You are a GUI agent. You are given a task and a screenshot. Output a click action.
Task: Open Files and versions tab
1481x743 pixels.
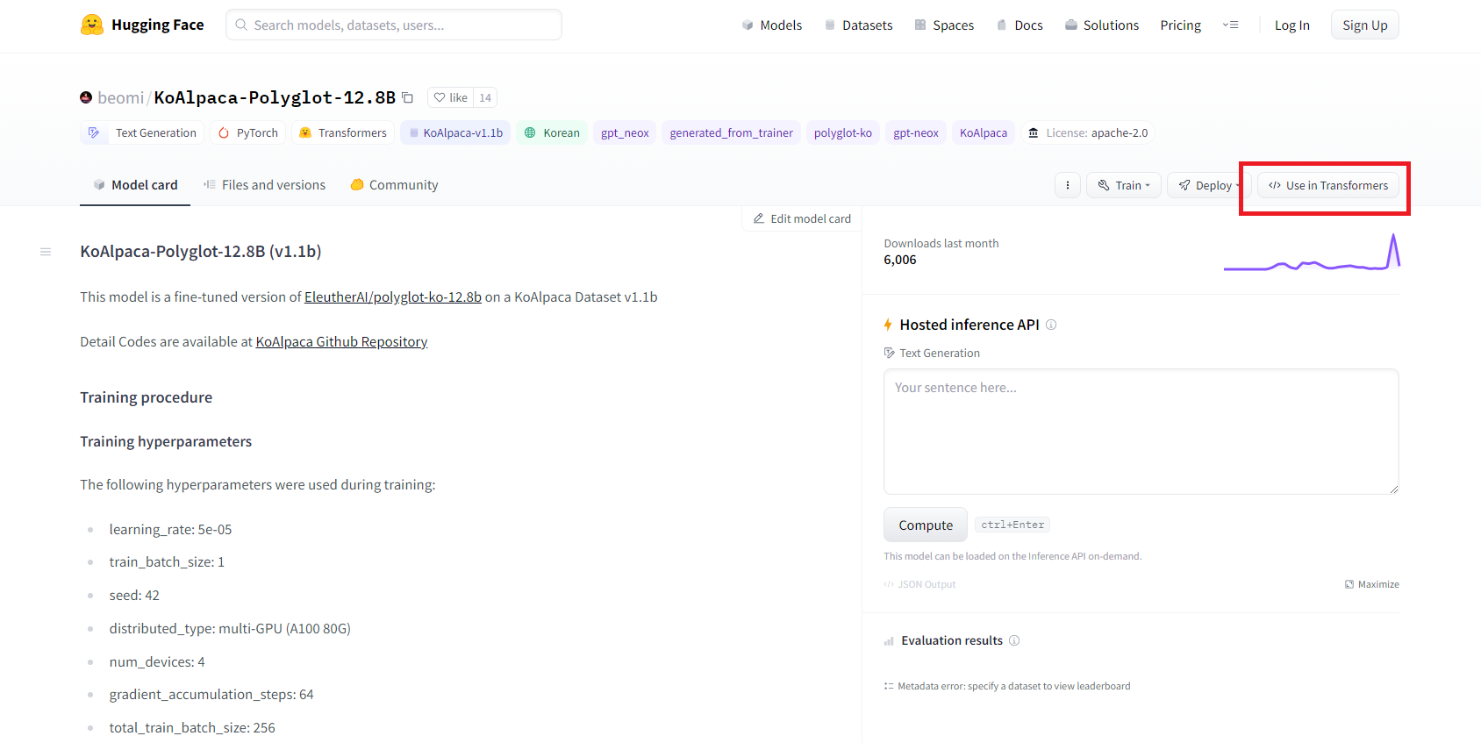tap(265, 185)
